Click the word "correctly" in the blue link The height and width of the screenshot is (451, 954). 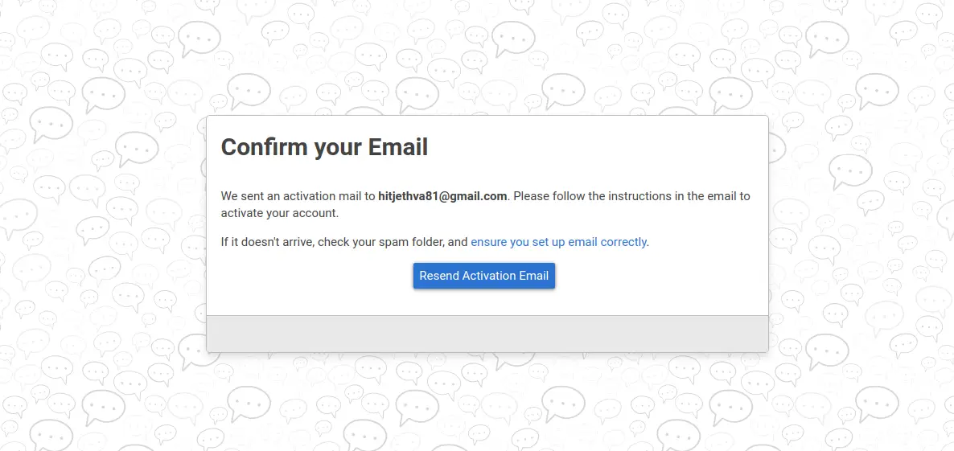(x=623, y=242)
